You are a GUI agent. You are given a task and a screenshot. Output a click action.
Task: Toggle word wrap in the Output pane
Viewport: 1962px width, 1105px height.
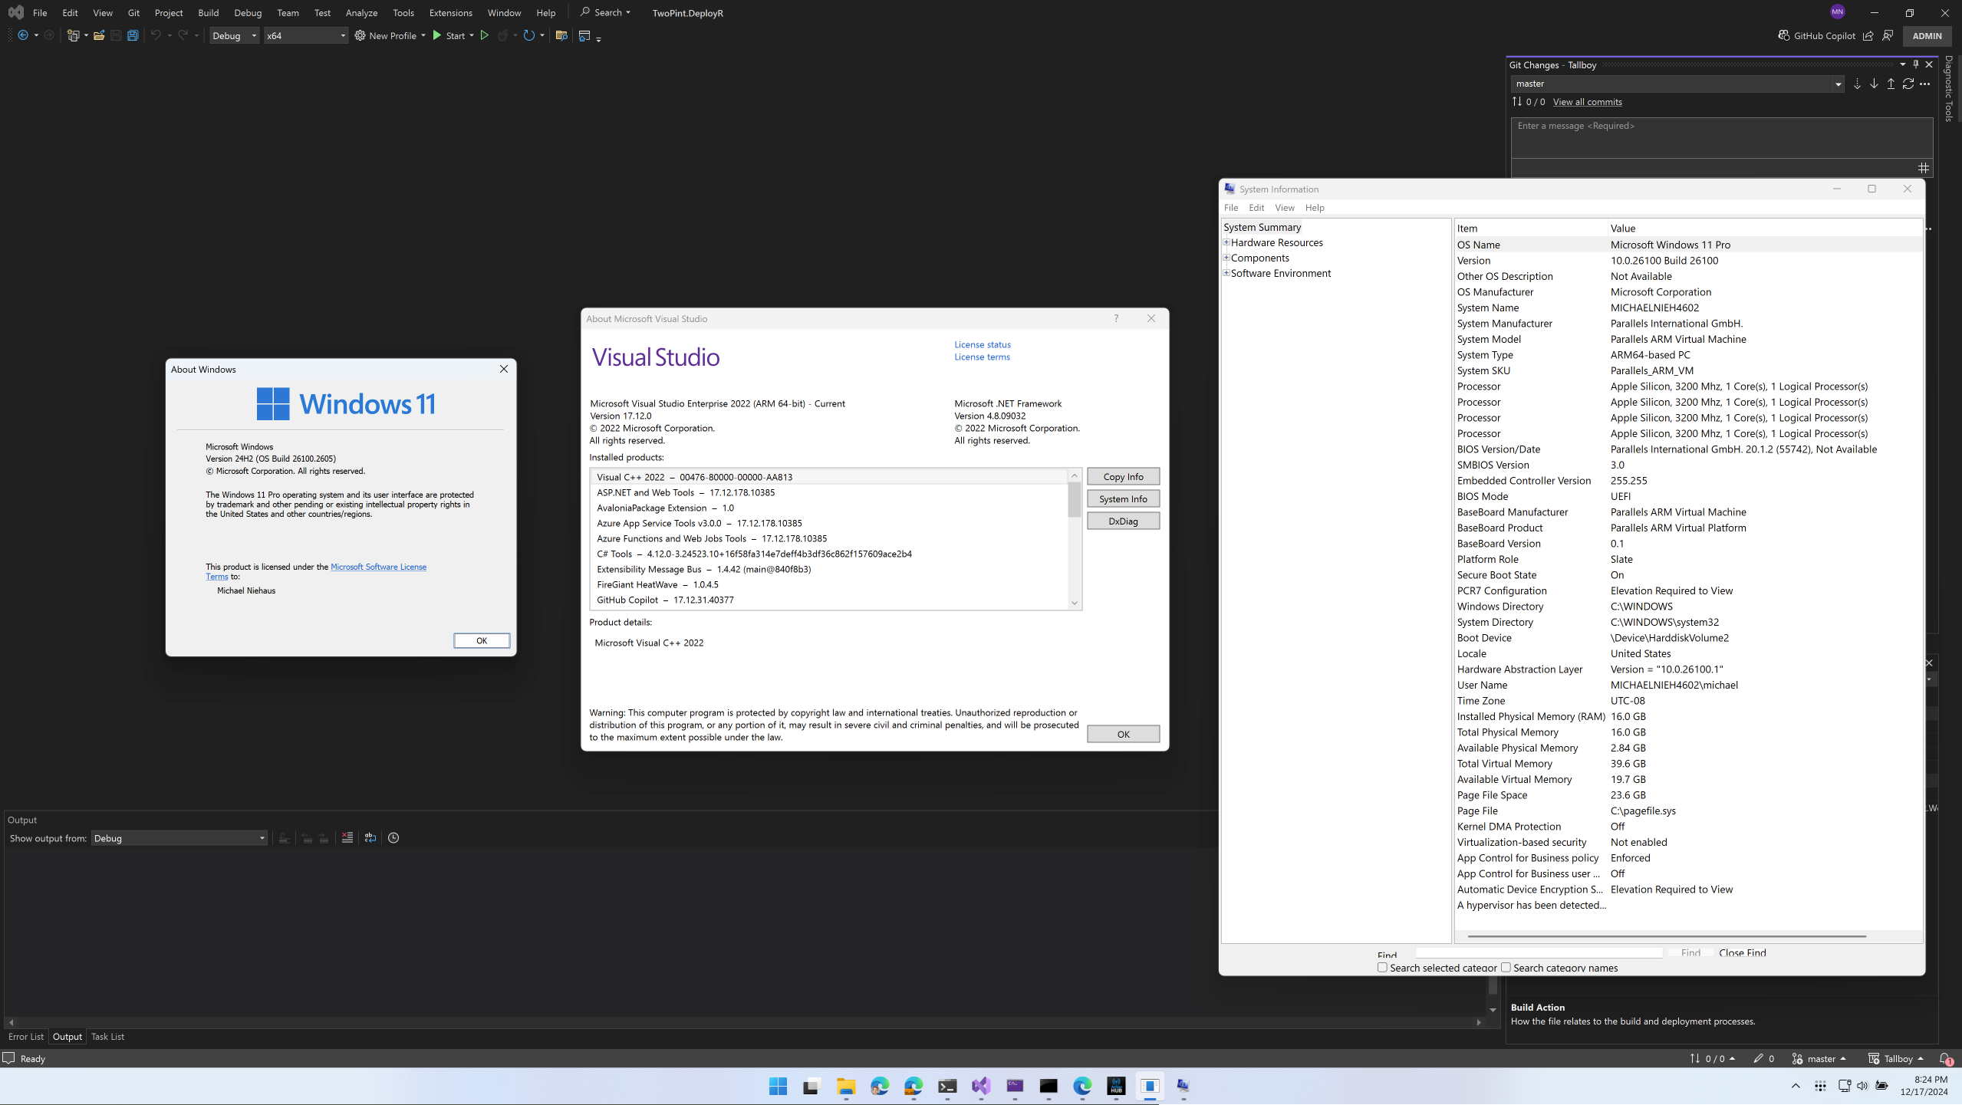click(370, 837)
